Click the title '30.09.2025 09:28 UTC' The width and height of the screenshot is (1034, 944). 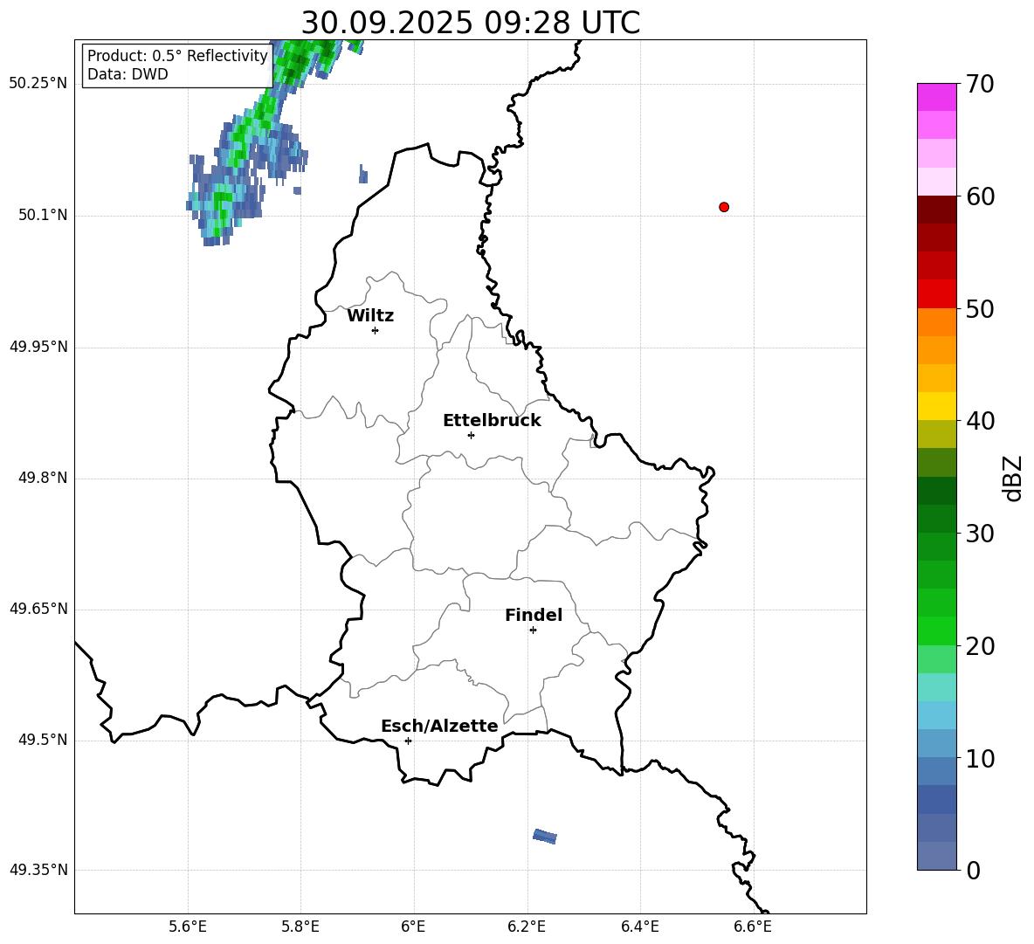click(x=471, y=23)
